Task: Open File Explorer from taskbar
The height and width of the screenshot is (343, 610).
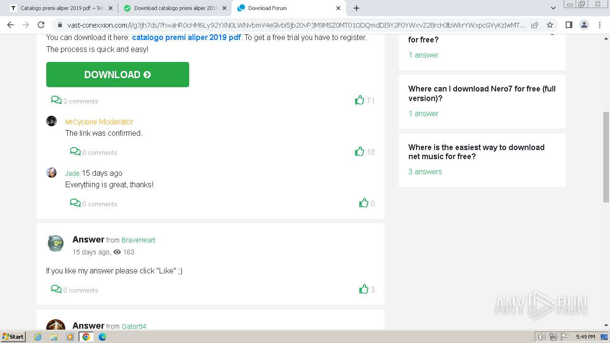Action: tap(54, 337)
